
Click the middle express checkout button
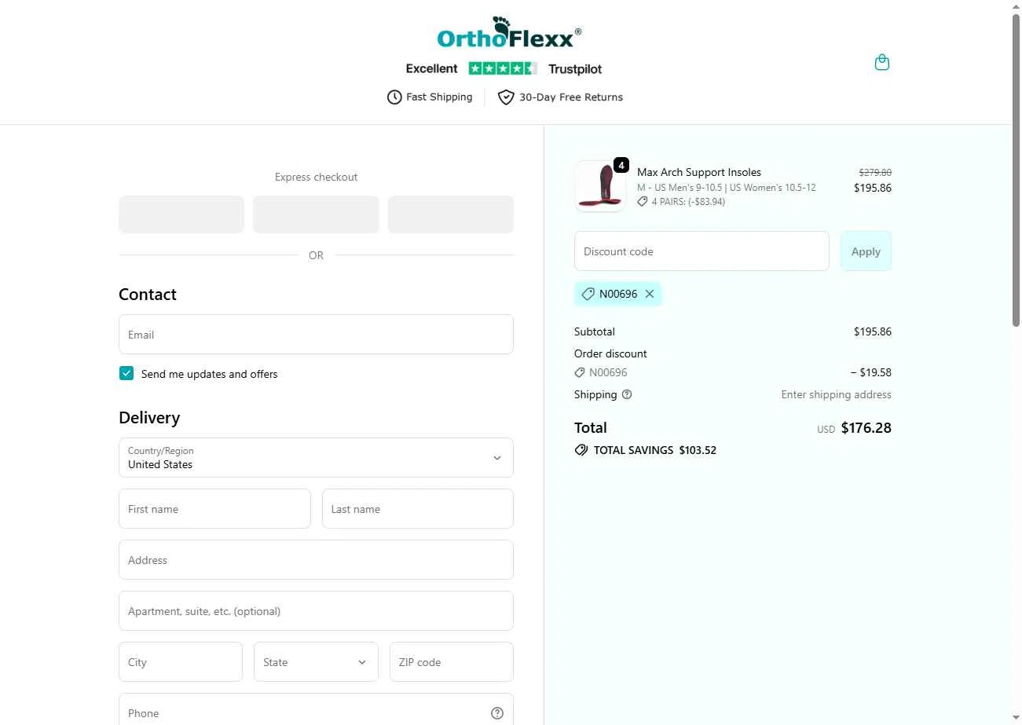click(x=316, y=214)
